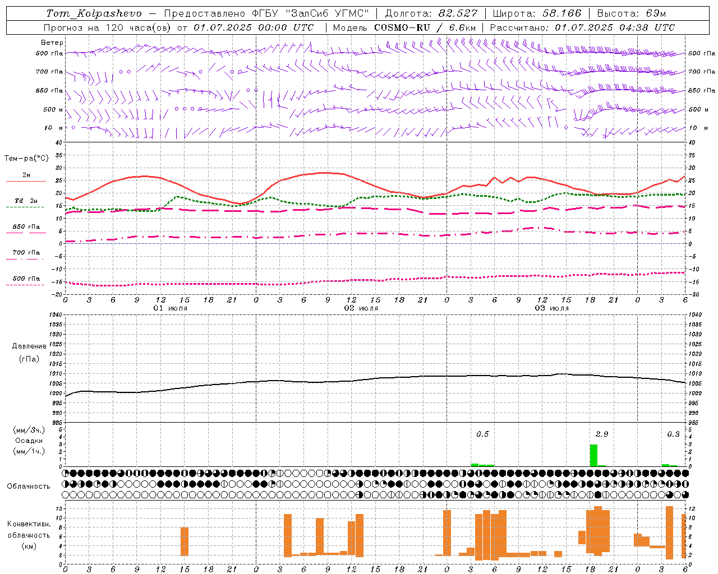
Task: Click the 03 июля date label
Action: 552,308
